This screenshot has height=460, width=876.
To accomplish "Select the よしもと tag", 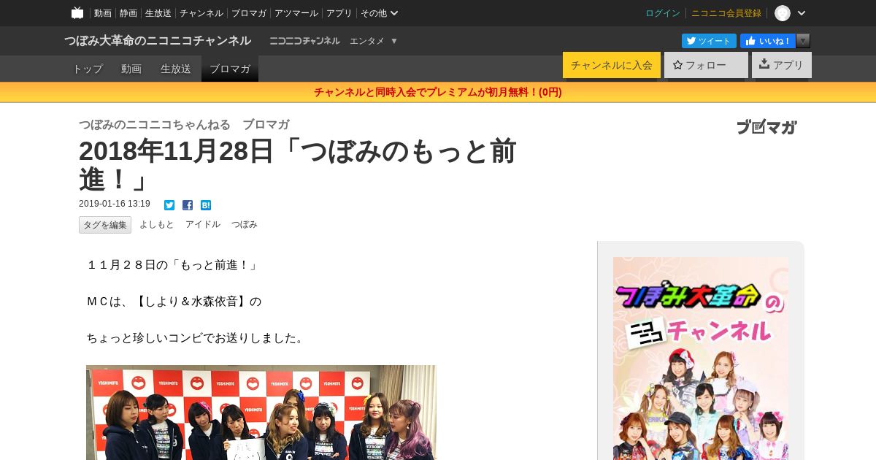I will (157, 225).
